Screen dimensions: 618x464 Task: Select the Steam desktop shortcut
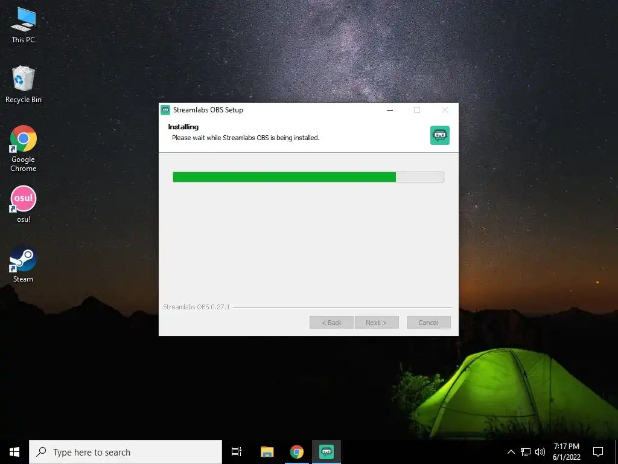pos(24,265)
